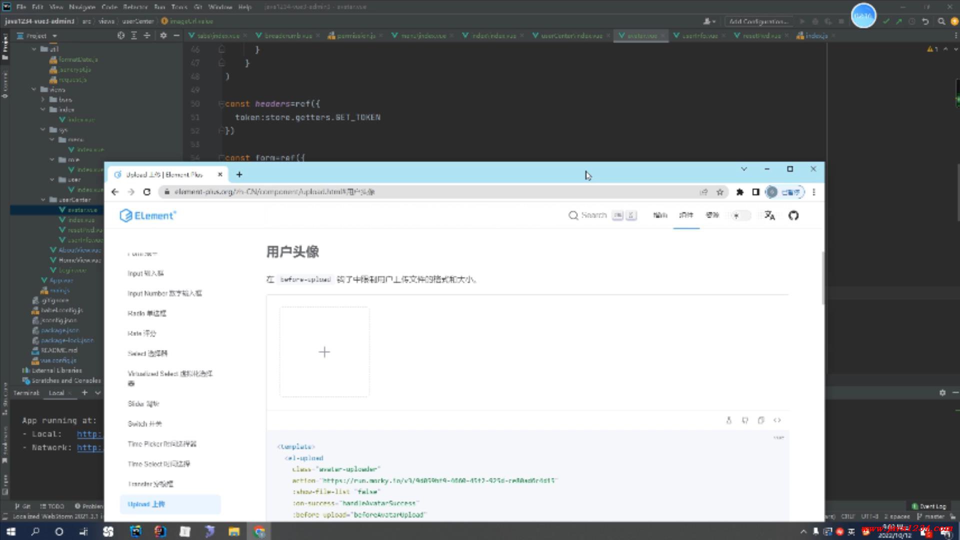The image size is (960, 540).
Task: Click the Git history clock icon in WebStorm
Action: pos(911,21)
